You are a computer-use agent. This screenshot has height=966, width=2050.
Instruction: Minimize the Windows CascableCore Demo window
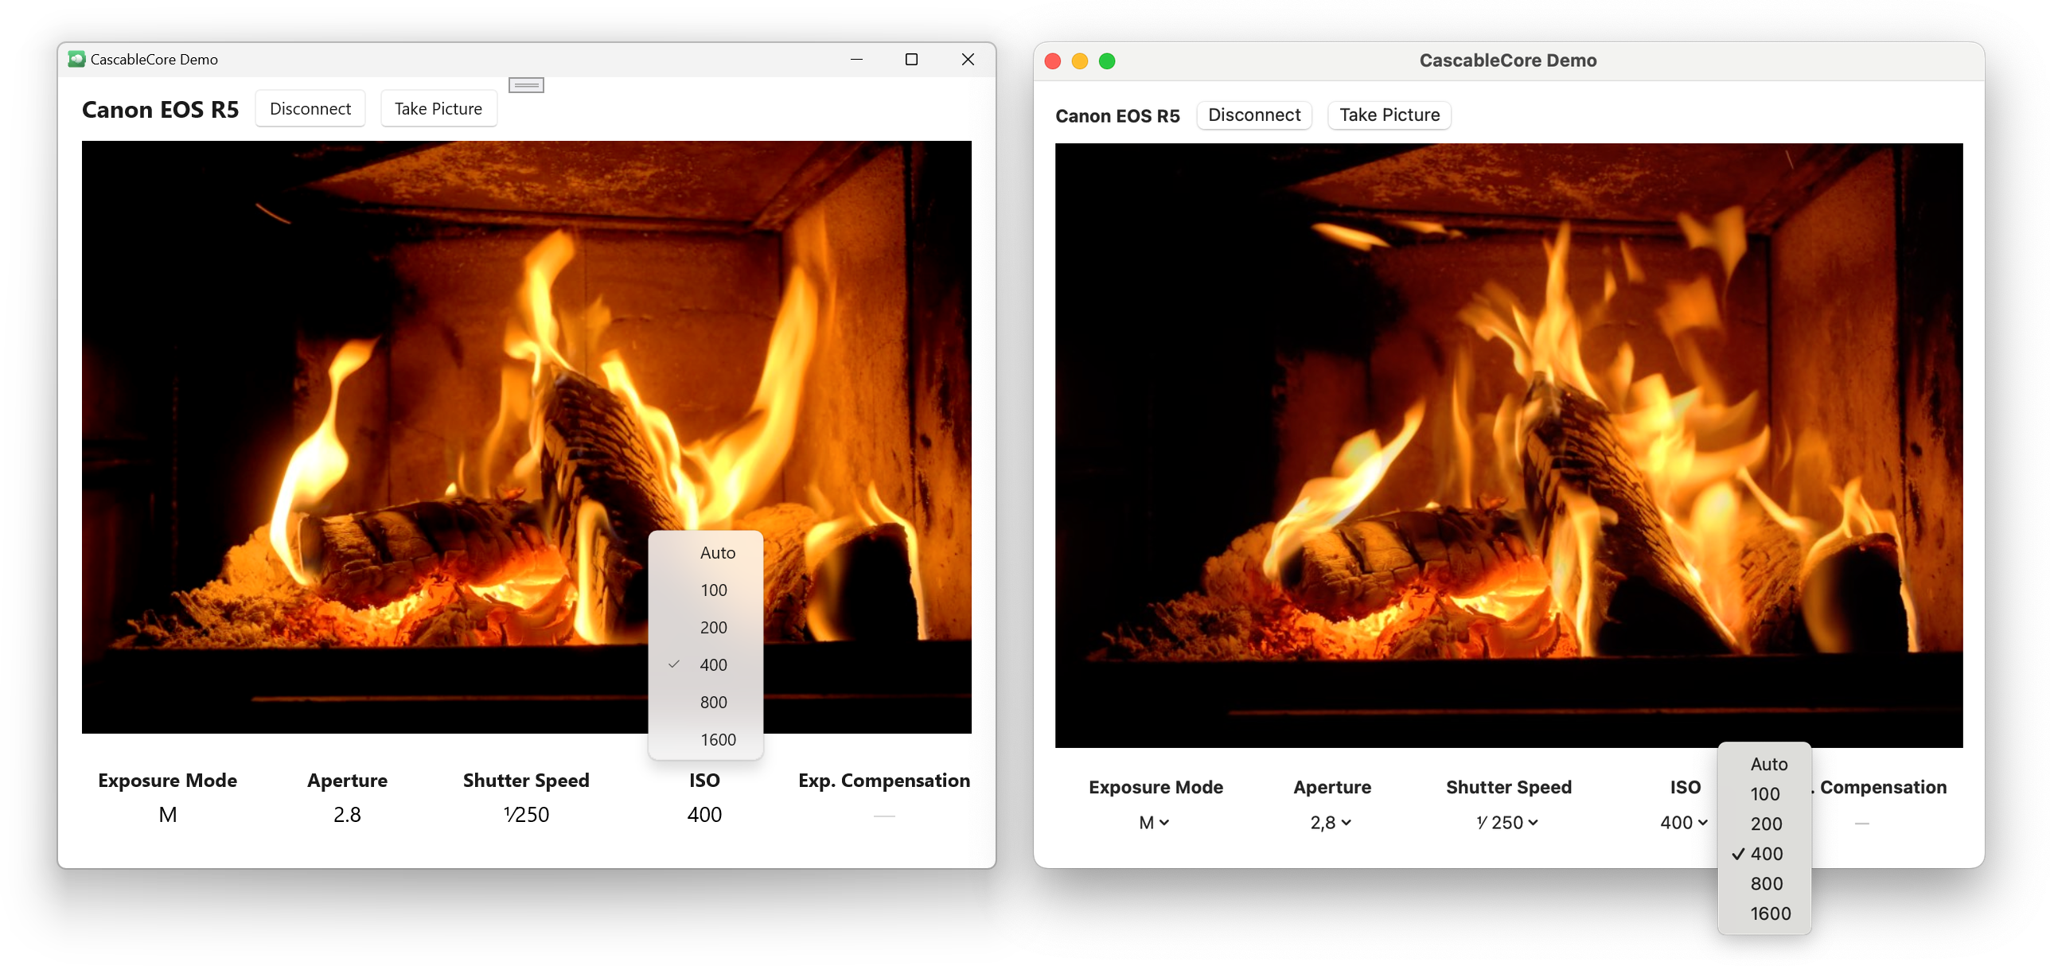[856, 60]
